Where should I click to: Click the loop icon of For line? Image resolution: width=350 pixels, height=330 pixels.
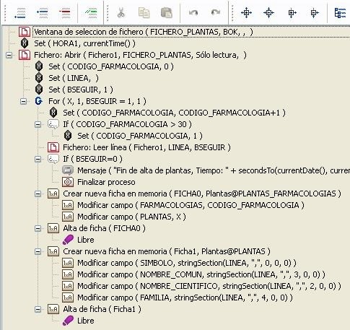tap(38, 101)
